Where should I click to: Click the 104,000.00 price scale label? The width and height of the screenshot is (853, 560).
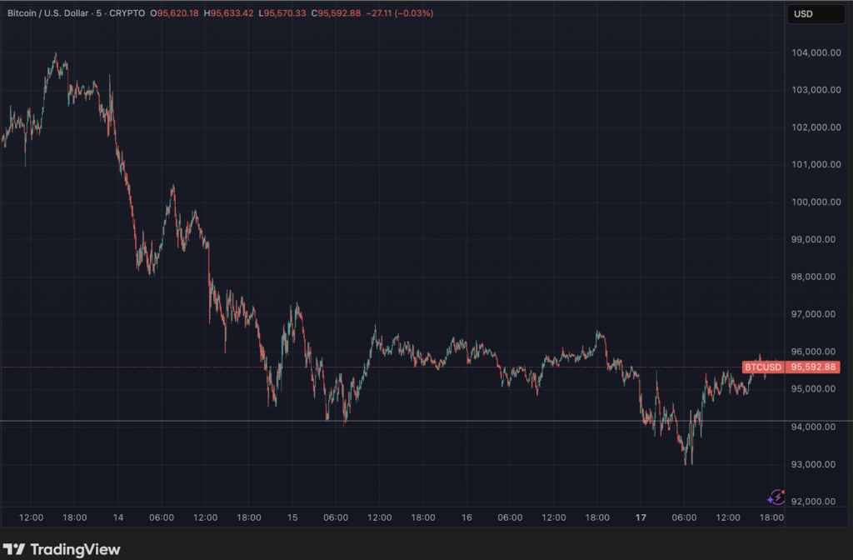point(815,52)
